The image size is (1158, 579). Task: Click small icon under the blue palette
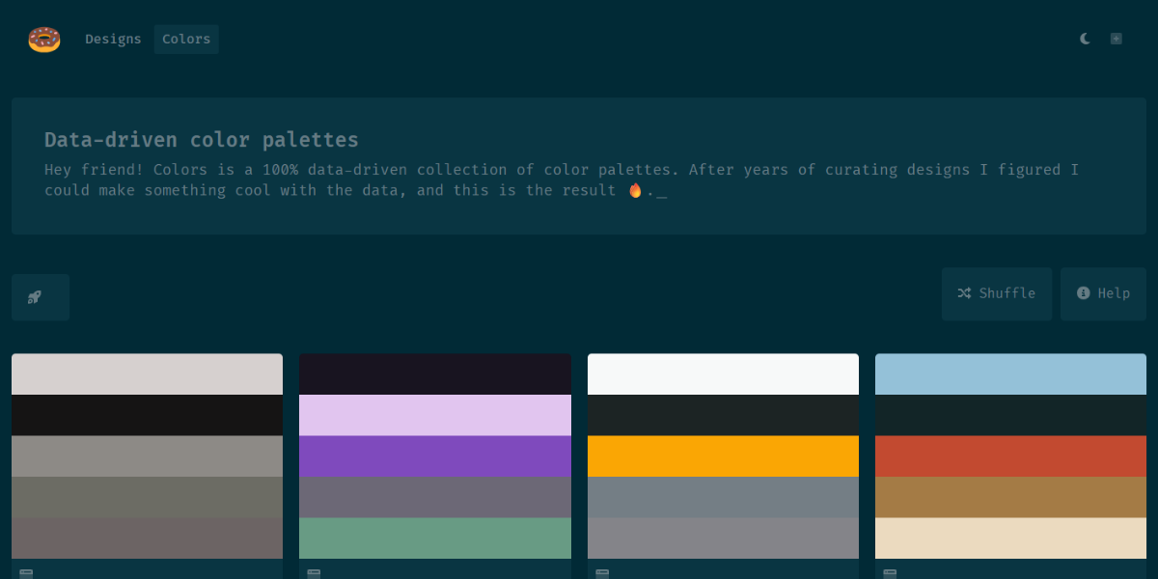pyautogui.click(x=890, y=573)
